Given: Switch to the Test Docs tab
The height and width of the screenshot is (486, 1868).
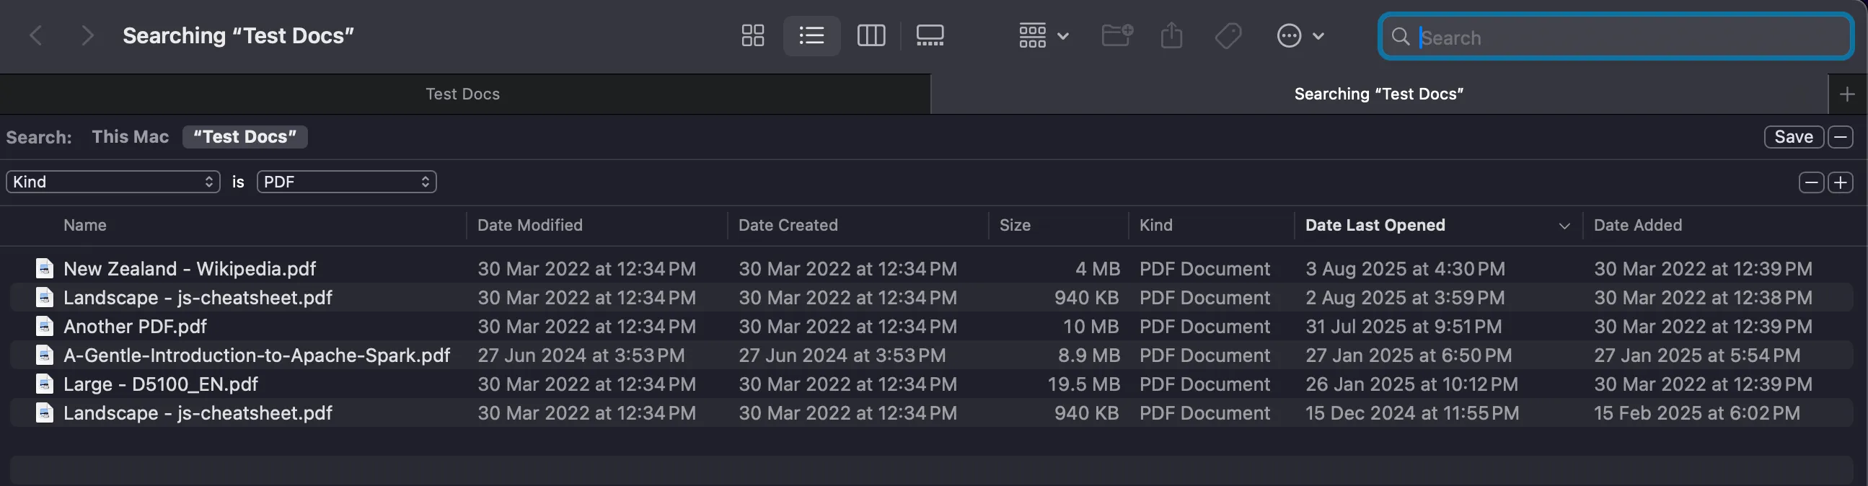Looking at the screenshot, I should click(462, 94).
